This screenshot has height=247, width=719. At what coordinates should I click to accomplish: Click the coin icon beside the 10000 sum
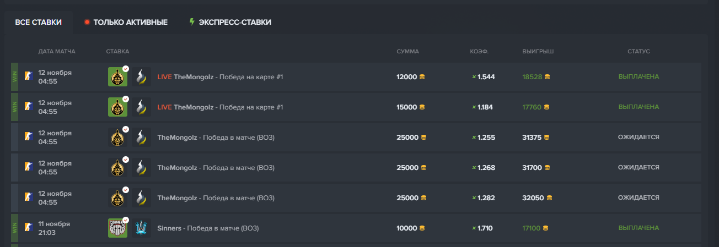coord(422,228)
